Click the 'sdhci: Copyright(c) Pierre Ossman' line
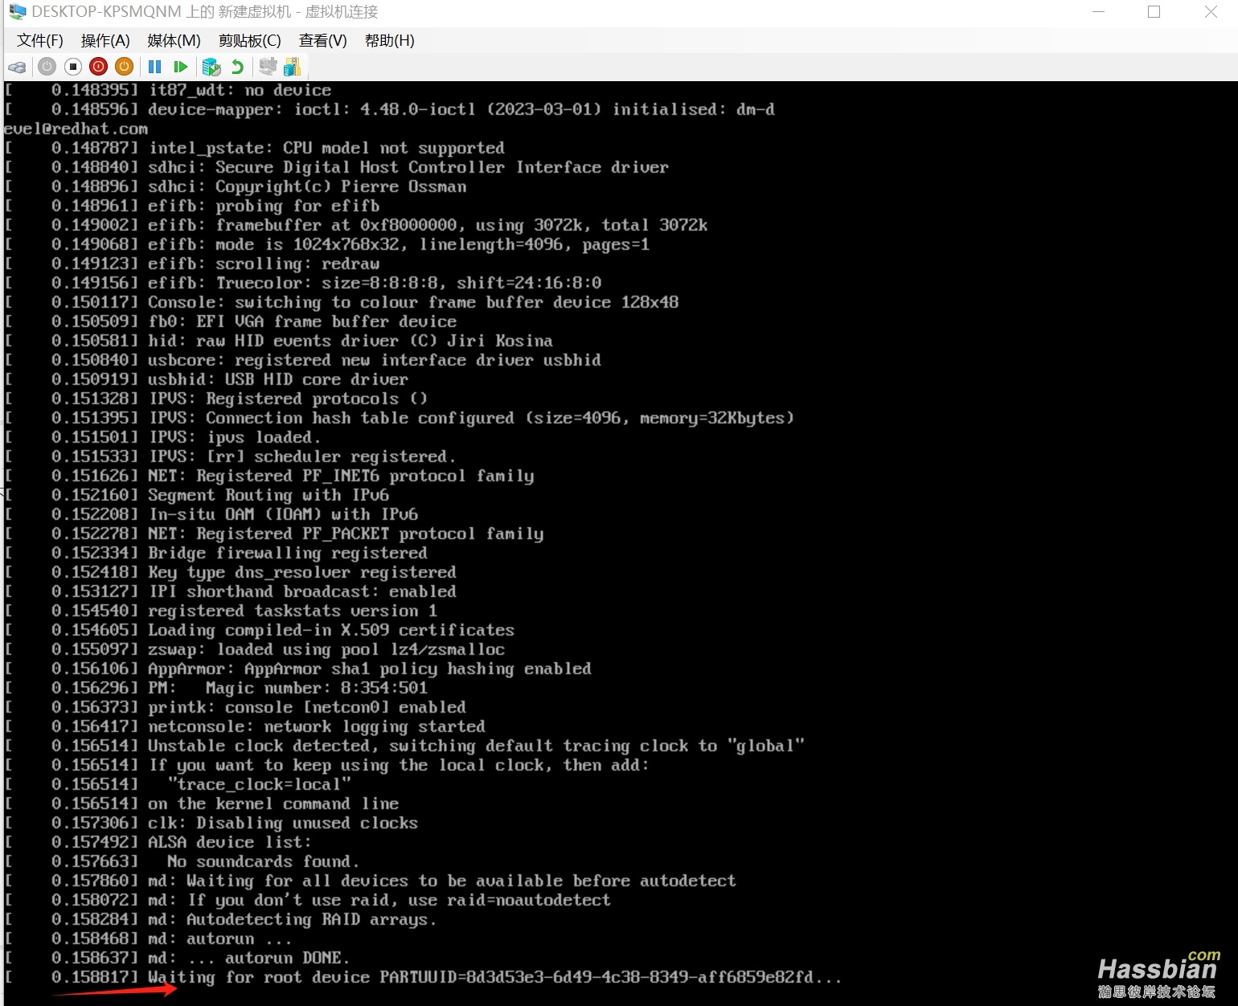The width and height of the screenshot is (1238, 1006). (236, 187)
